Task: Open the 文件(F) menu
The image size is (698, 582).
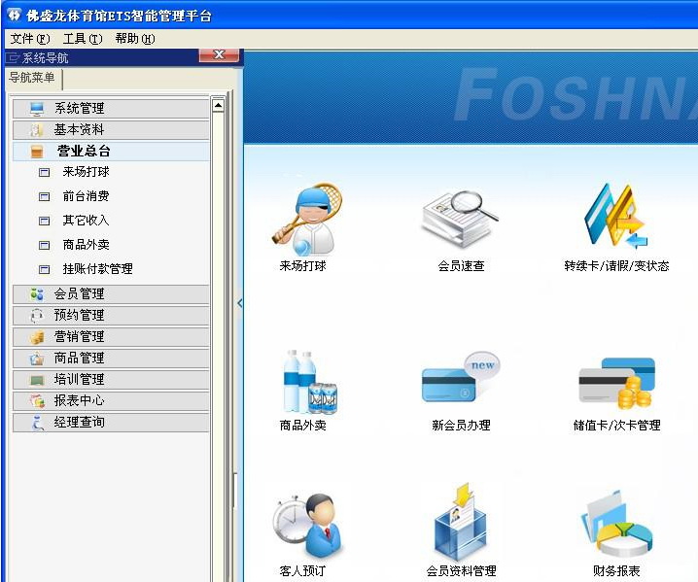Action: [30, 39]
